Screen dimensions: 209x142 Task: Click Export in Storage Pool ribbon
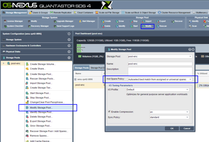161,21
